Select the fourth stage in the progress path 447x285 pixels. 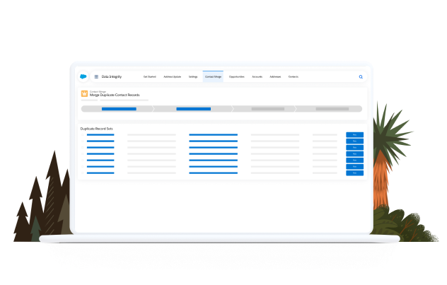point(329,109)
